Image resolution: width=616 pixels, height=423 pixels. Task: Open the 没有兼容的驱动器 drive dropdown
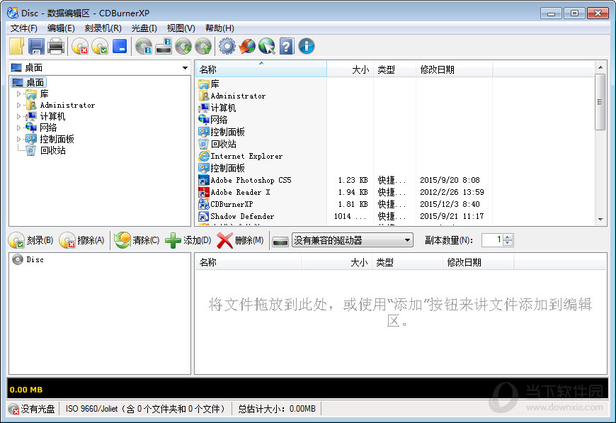point(407,240)
